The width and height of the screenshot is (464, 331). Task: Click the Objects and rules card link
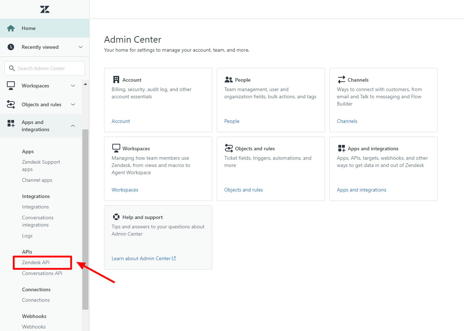pyautogui.click(x=243, y=190)
